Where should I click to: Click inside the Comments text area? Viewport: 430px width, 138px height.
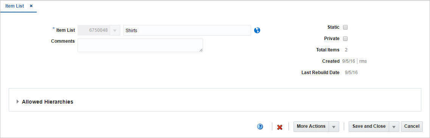(140, 45)
